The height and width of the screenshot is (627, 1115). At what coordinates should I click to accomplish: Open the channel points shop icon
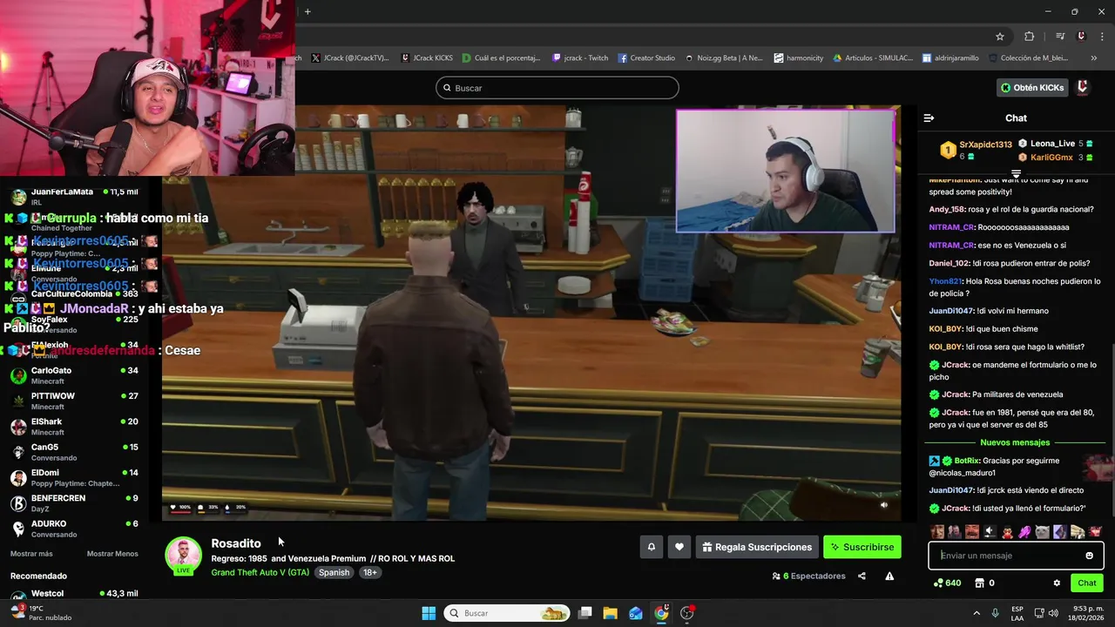[x=979, y=583]
